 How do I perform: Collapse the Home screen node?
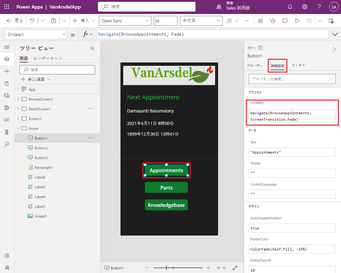pos(18,128)
